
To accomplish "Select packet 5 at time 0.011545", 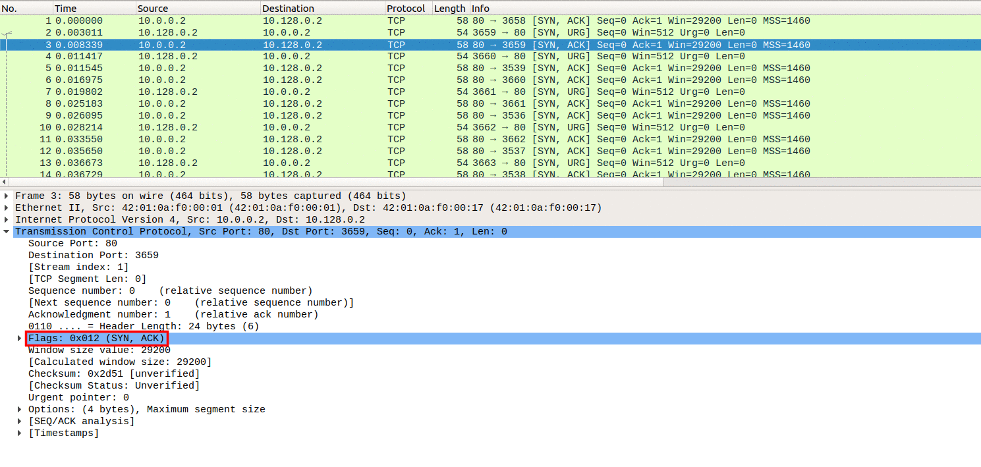I will (x=490, y=69).
